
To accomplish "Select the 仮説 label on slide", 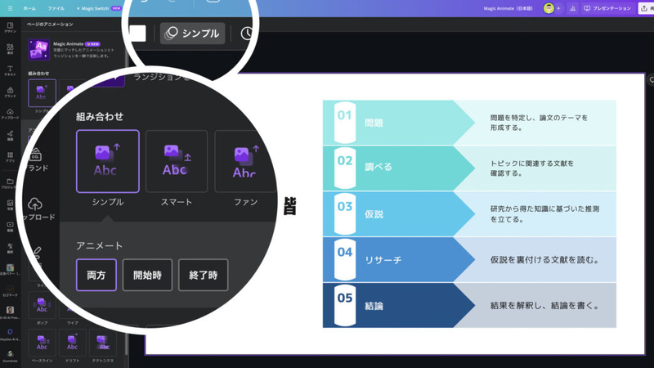I will pyautogui.click(x=374, y=214).
